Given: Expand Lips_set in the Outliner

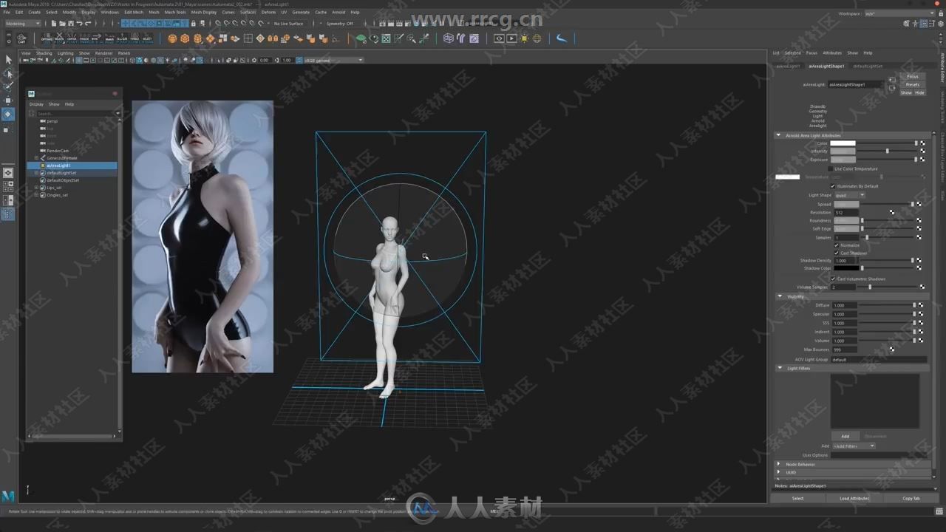Looking at the screenshot, I should 36,188.
